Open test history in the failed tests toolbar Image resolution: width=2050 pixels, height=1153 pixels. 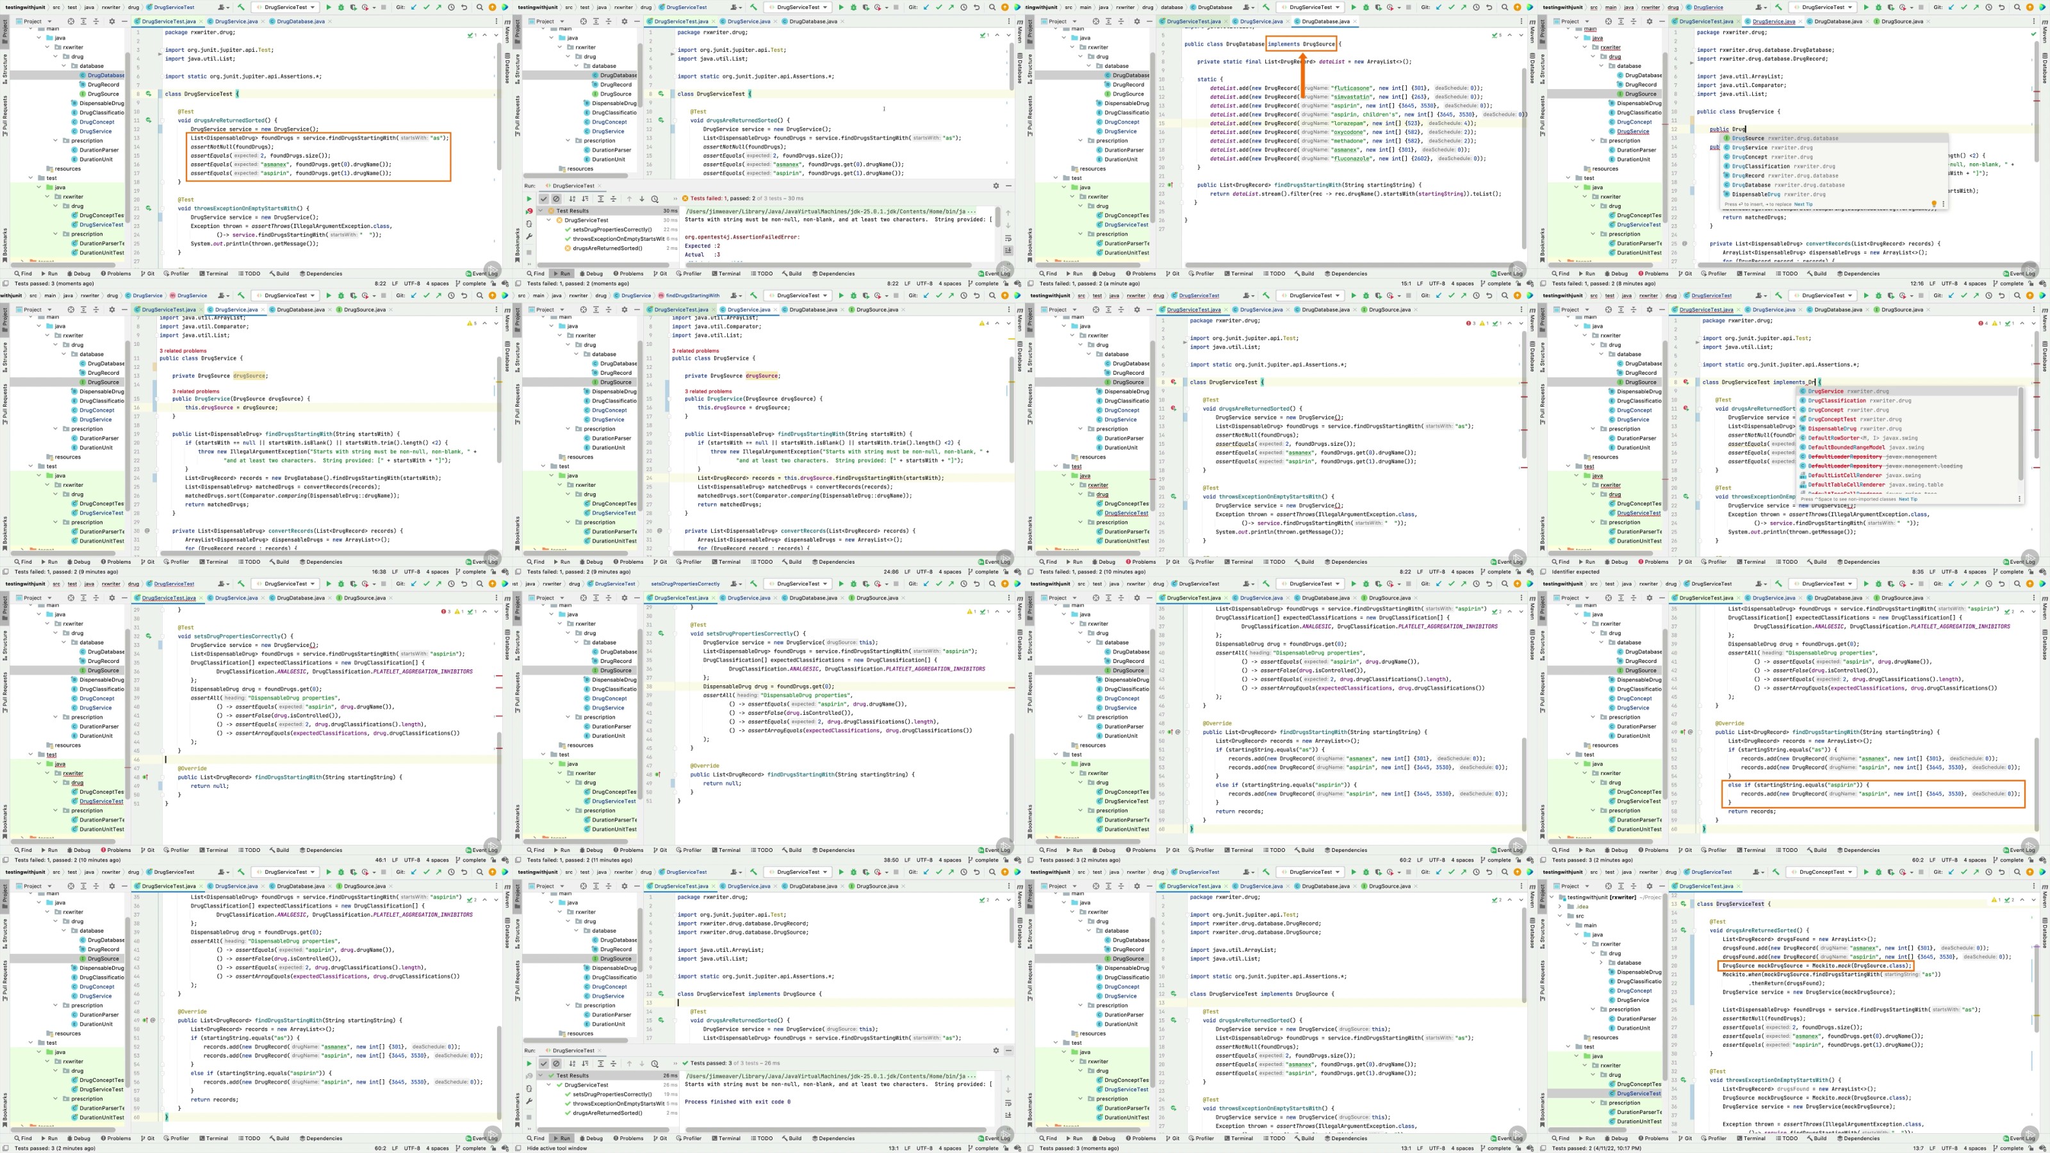655,199
